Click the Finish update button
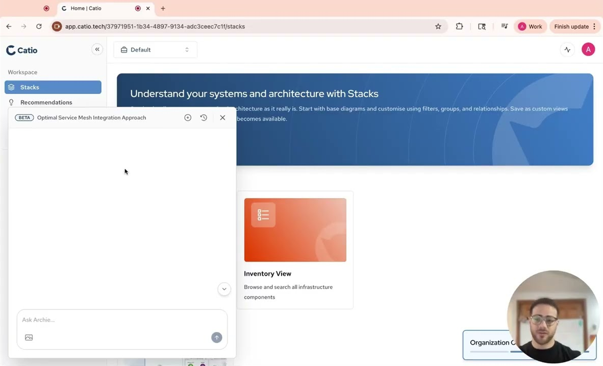The height and width of the screenshot is (366, 603). point(571,27)
